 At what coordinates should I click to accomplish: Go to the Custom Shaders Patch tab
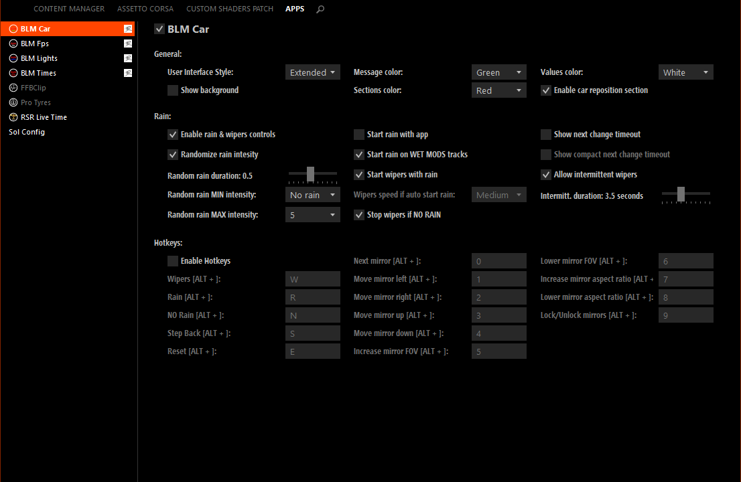point(230,9)
